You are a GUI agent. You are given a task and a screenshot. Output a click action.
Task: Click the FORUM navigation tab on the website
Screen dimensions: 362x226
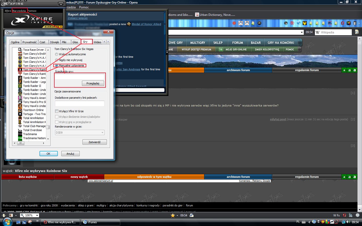point(238,43)
